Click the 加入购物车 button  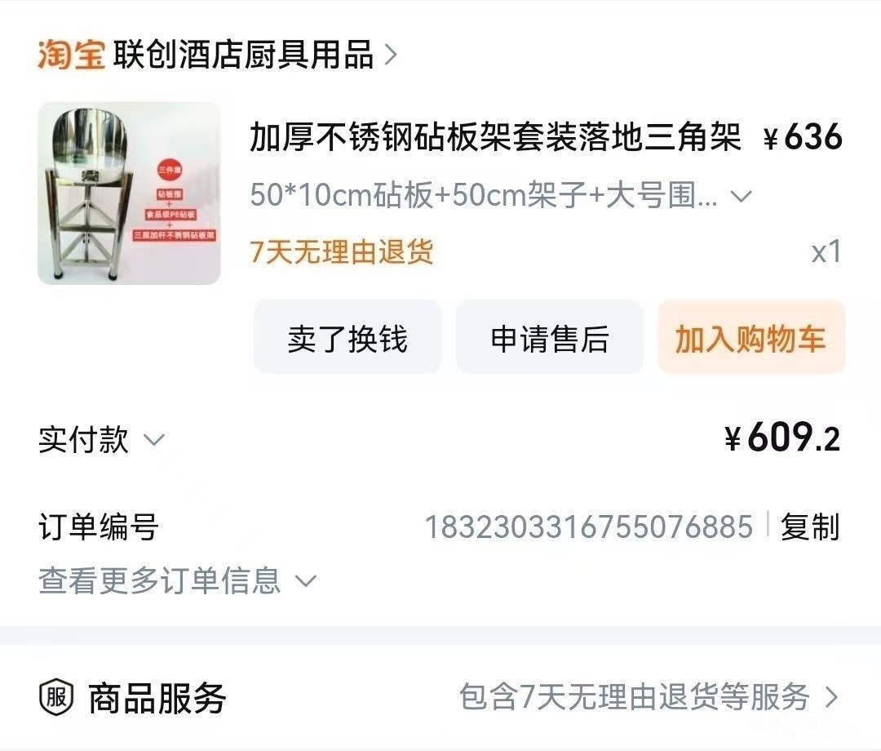[751, 339]
